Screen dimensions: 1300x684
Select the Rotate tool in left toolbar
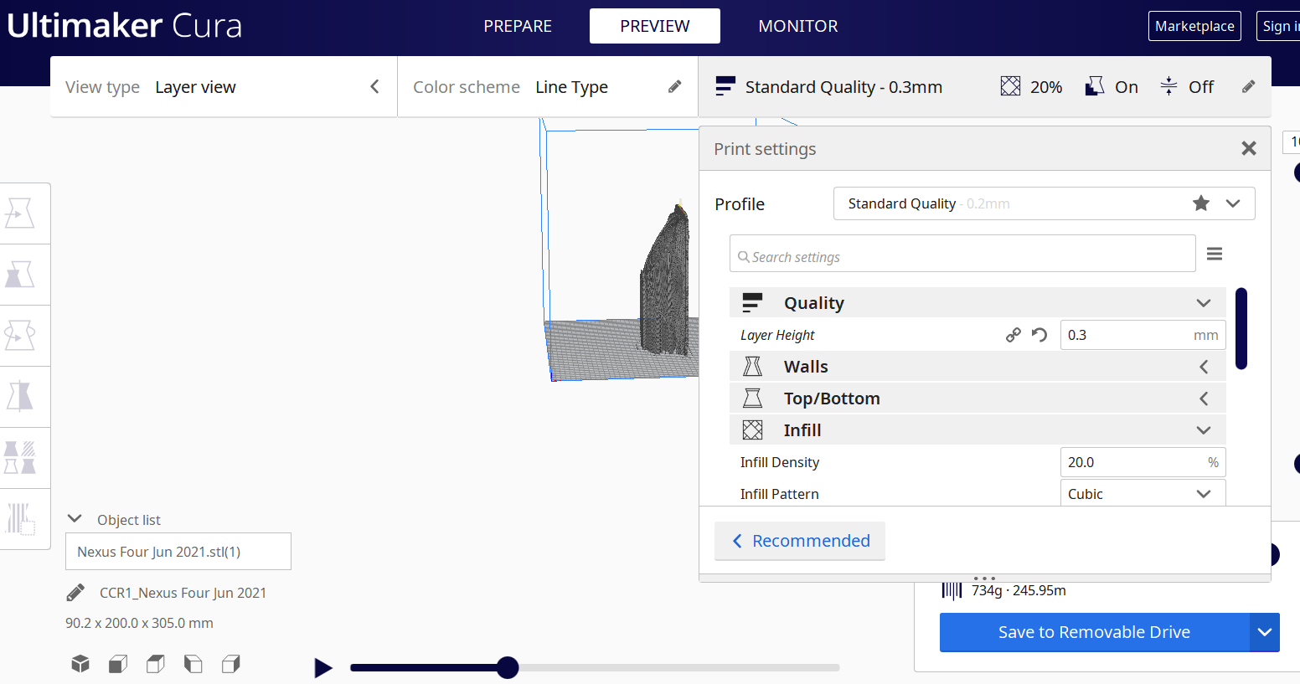point(20,335)
